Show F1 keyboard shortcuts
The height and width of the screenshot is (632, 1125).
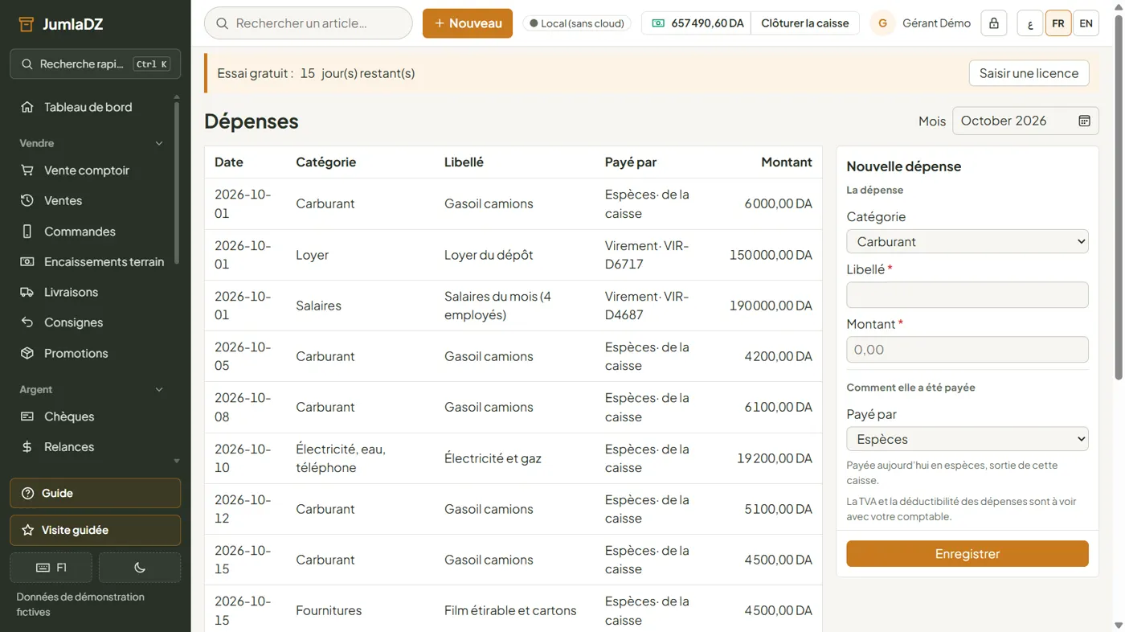(x=51, y=568)
